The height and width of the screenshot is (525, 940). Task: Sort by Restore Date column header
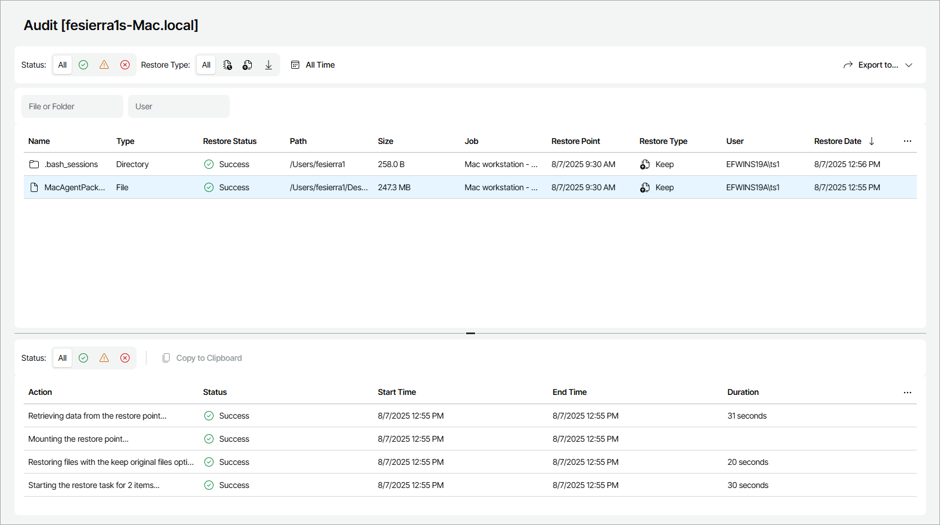[x=838, y=141]
